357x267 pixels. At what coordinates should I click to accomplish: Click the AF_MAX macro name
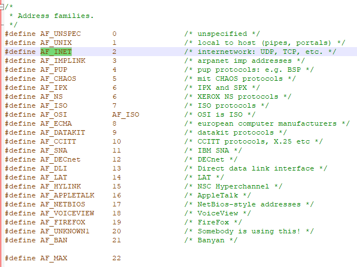53,258
